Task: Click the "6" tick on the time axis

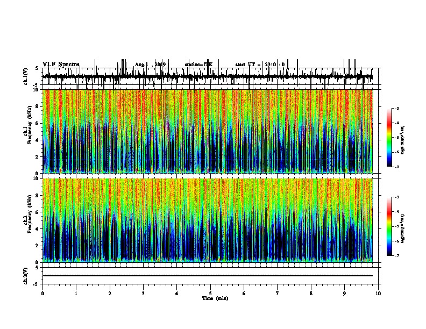Action: (x=244, y=294)
